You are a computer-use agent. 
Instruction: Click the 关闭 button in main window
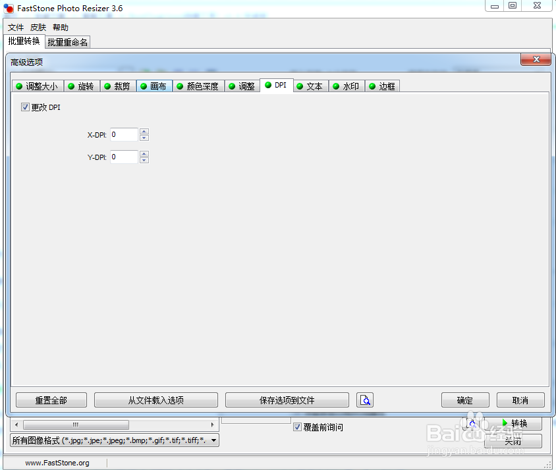[x=513, y=441]
